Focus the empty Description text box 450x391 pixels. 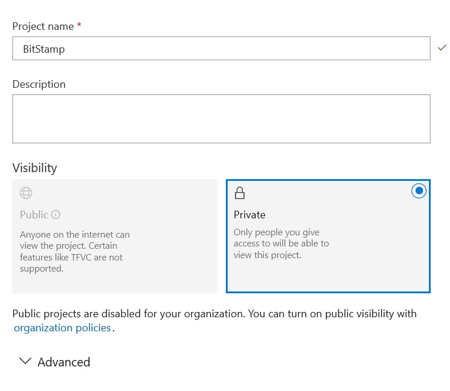221,119
